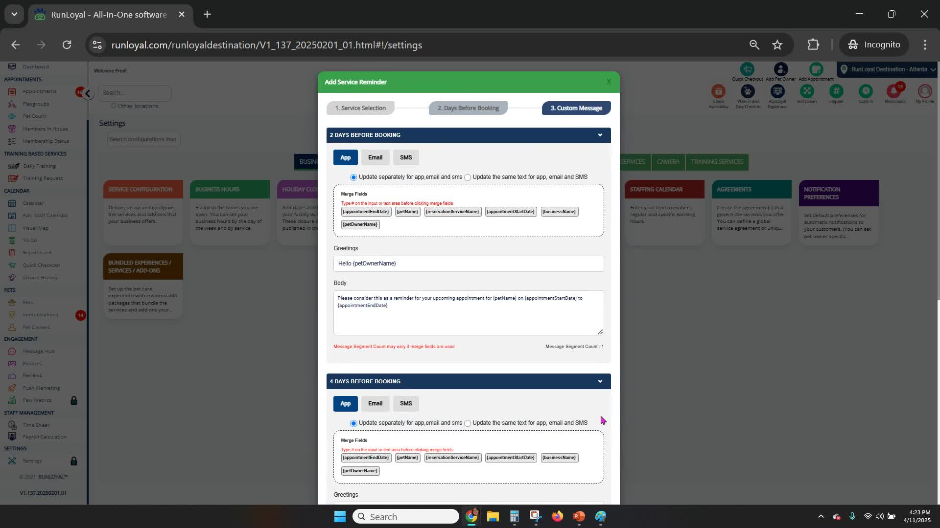Collapse the 4 Days Before Booking section

[600, 381]
